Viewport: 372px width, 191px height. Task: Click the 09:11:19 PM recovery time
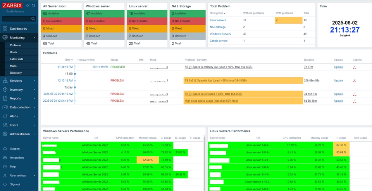101,67
